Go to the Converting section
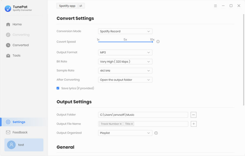245x156 pixels. coord(17,35)
